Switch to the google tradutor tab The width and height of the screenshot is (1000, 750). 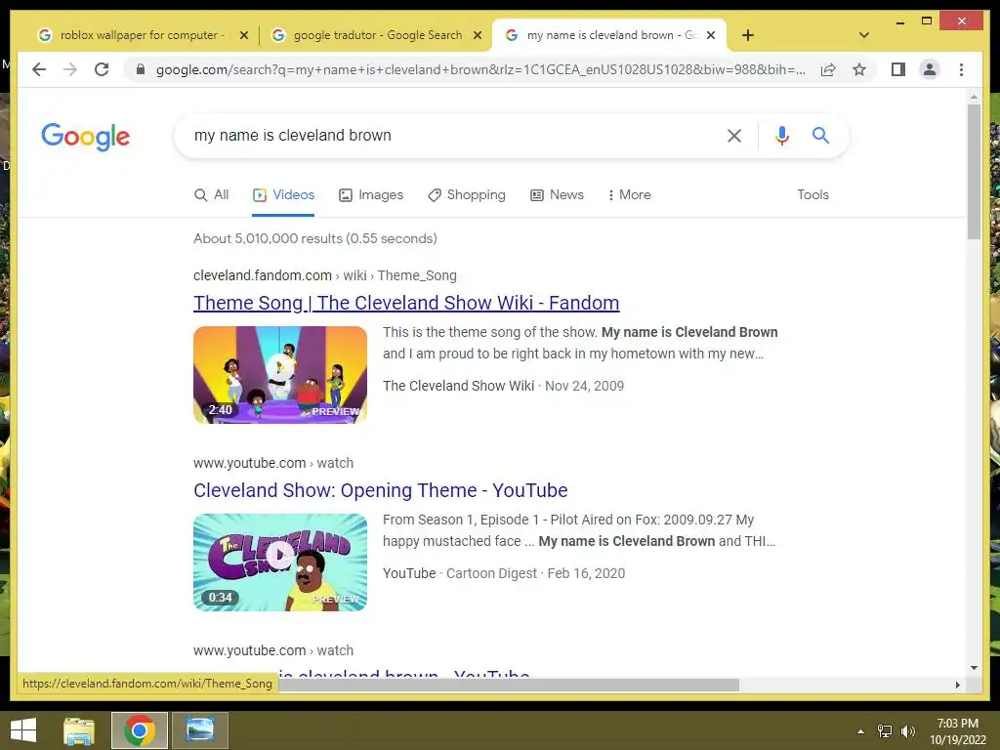(375, 35)
